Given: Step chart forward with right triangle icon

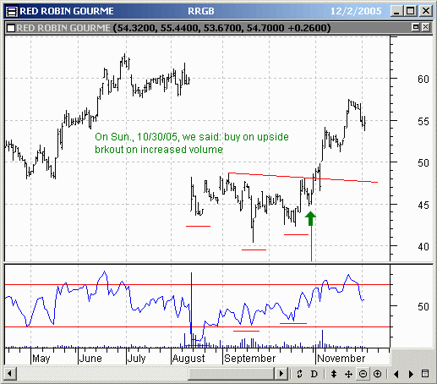Looking at the screenshot, I should [x=411, y=374].
